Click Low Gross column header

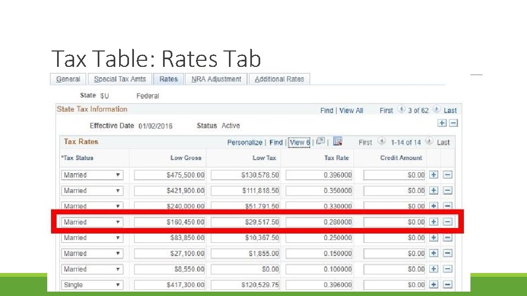[186, 158]
